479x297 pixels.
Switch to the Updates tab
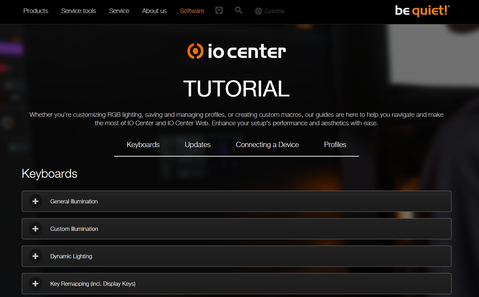198,145
